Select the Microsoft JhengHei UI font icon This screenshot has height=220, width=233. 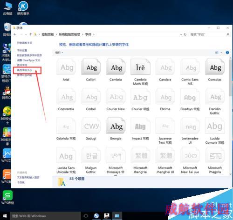[165, 155]
